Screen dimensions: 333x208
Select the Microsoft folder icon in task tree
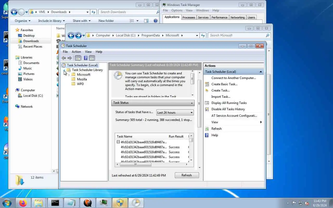tap(73, 74)
